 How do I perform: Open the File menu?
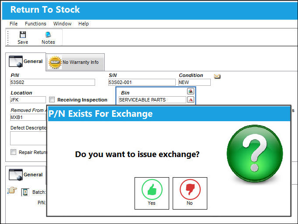[14, 24]
